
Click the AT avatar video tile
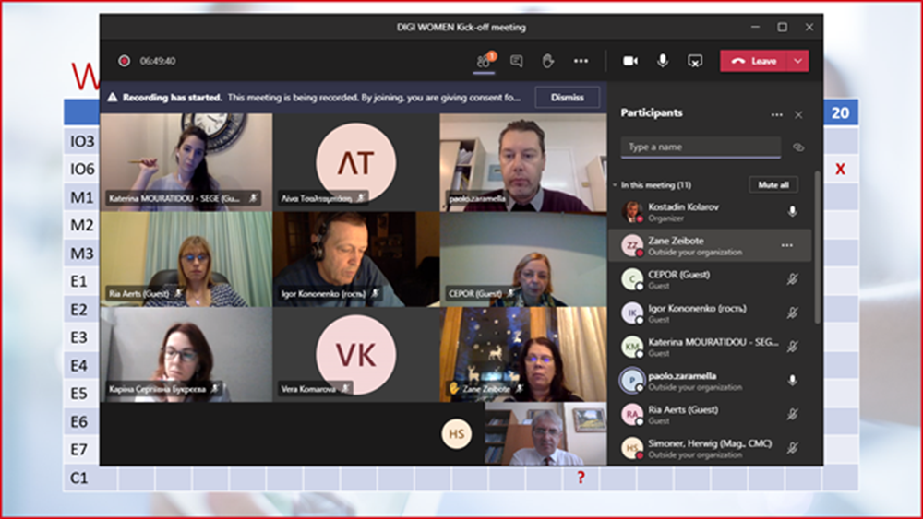tap(356, 162)
